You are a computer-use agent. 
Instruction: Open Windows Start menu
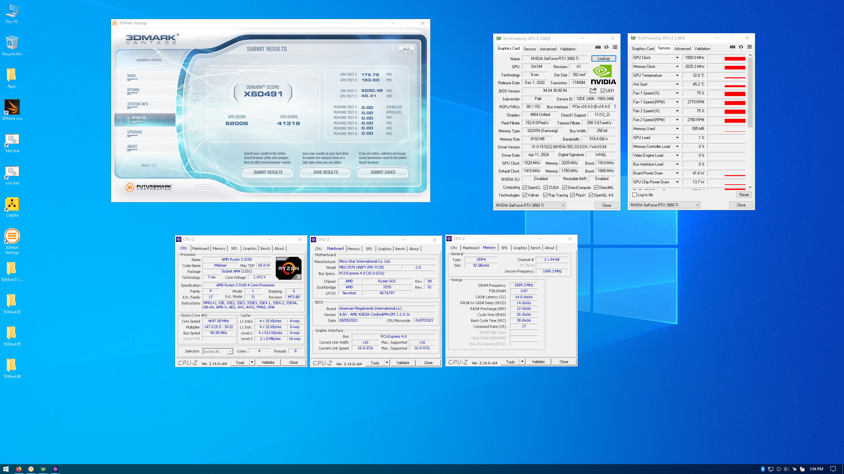pos(6,469)
